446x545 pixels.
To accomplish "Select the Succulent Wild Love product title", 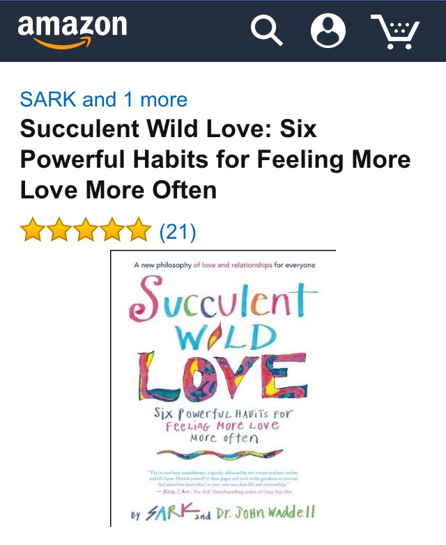I will click(x=215, y=159).
